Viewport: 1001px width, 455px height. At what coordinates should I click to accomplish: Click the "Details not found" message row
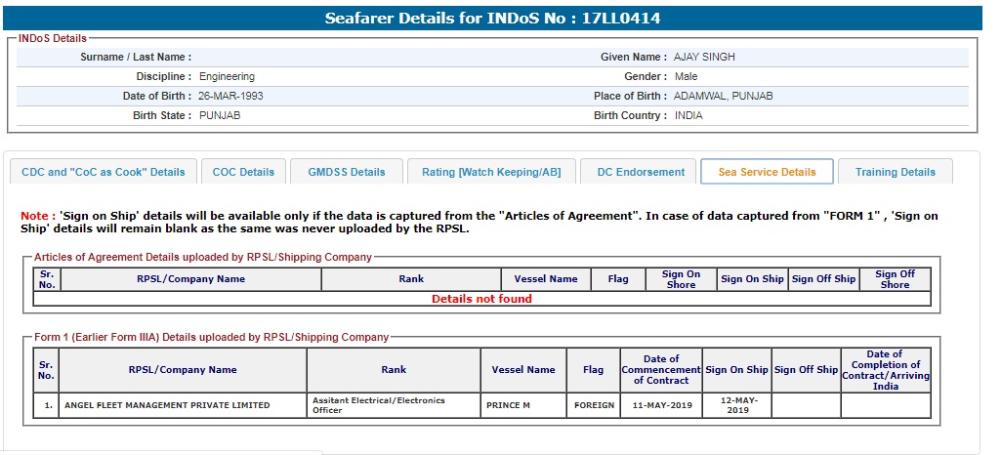pos(481,299)
